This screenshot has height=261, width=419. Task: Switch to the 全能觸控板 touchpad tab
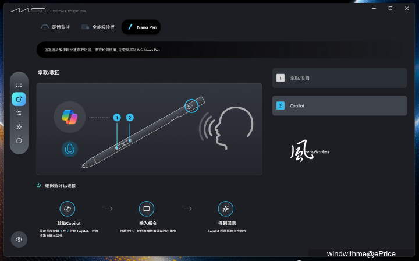98,27
